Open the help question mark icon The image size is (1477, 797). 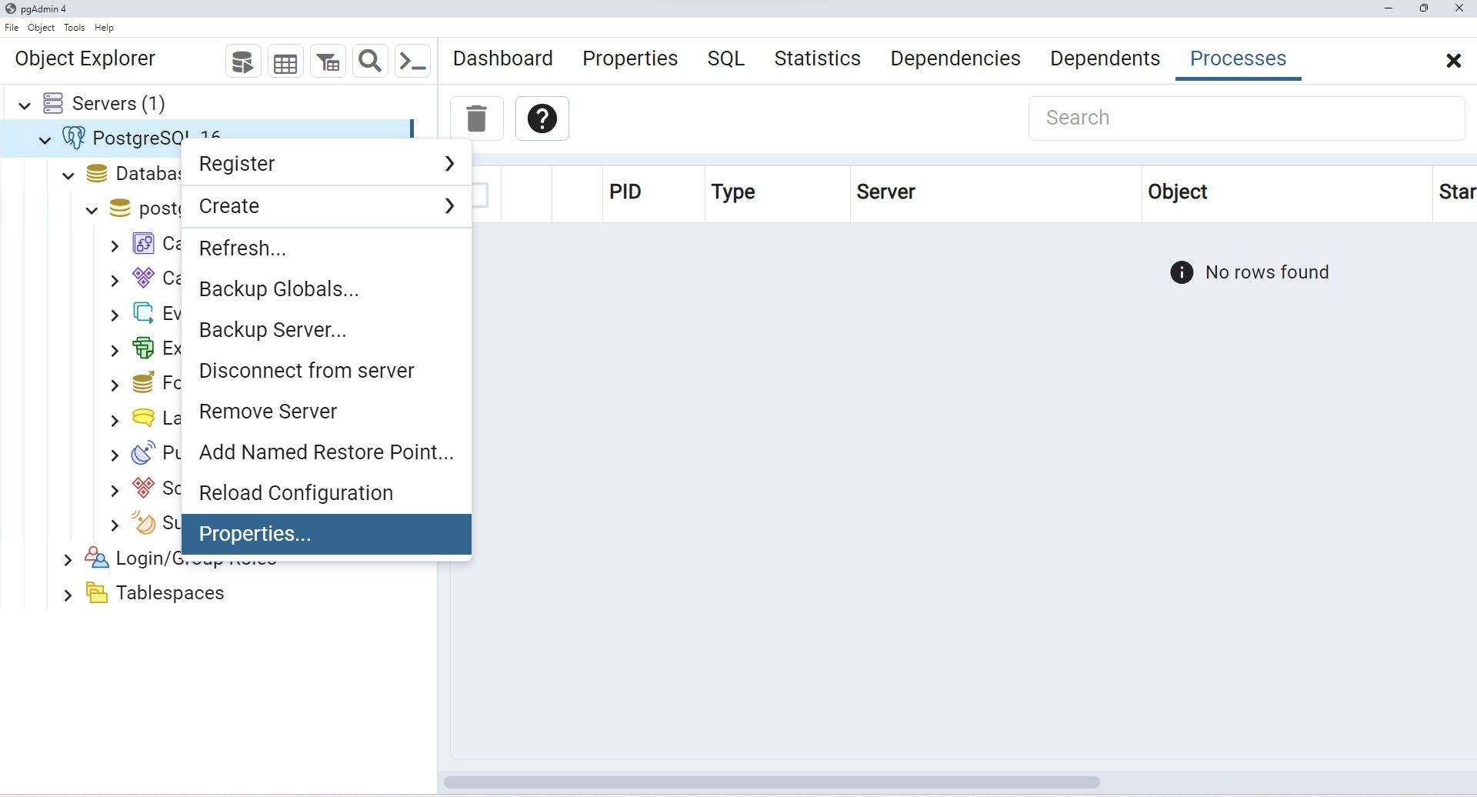542,118
